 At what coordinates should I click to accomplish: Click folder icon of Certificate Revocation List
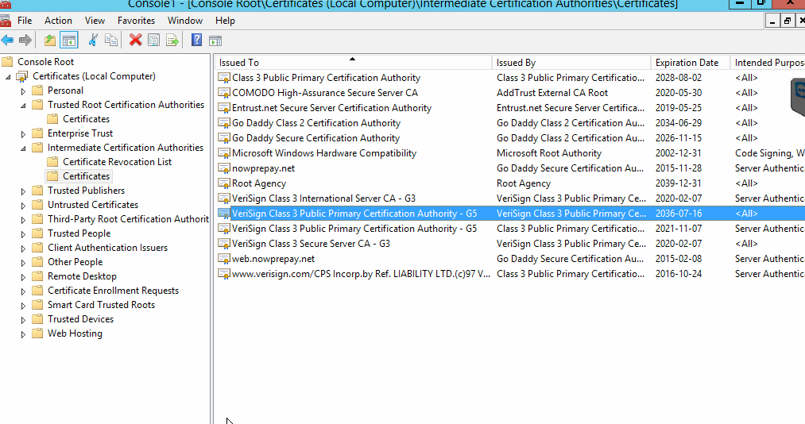pos(52,161)
